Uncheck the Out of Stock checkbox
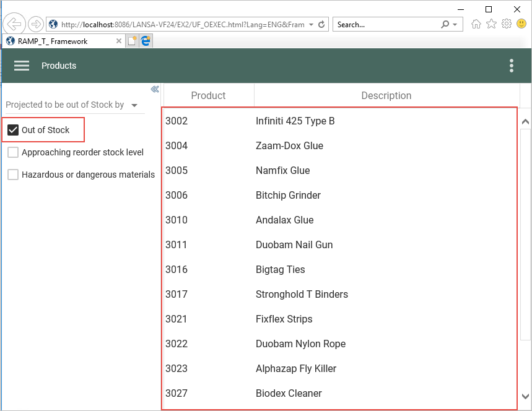The image size is (532, 411). (13, 130)
